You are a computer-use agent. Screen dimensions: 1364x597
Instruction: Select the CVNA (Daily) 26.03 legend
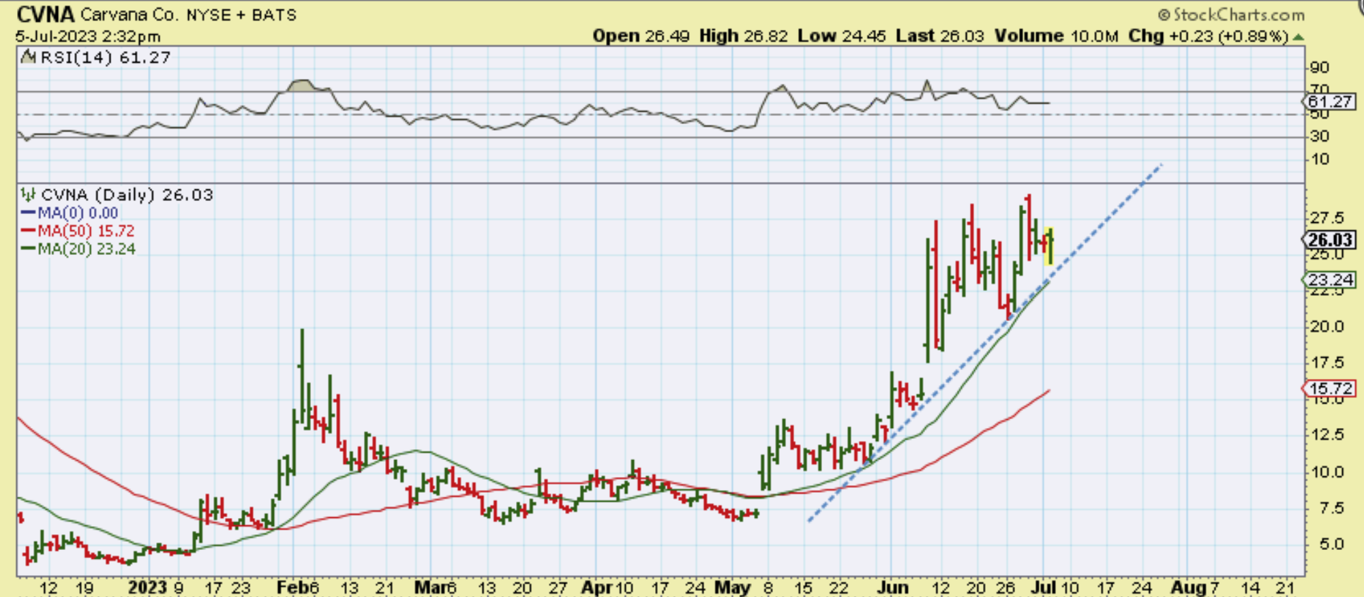(x=127, y=195)
